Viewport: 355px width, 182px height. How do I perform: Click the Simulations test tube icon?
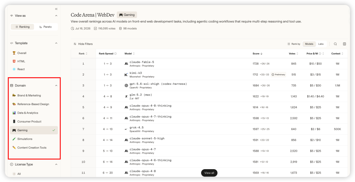point(14,139)
